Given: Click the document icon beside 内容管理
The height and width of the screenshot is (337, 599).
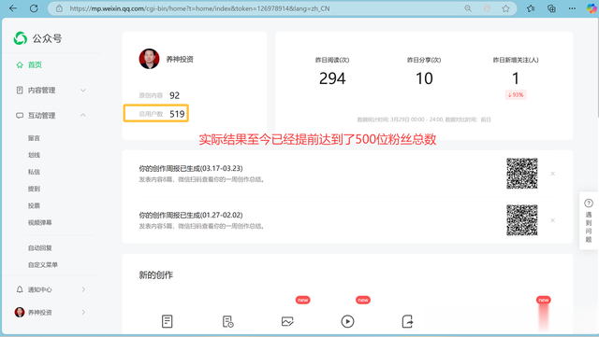Looking at the screenshot, I should pyautogui.click(x=20, y=90).
